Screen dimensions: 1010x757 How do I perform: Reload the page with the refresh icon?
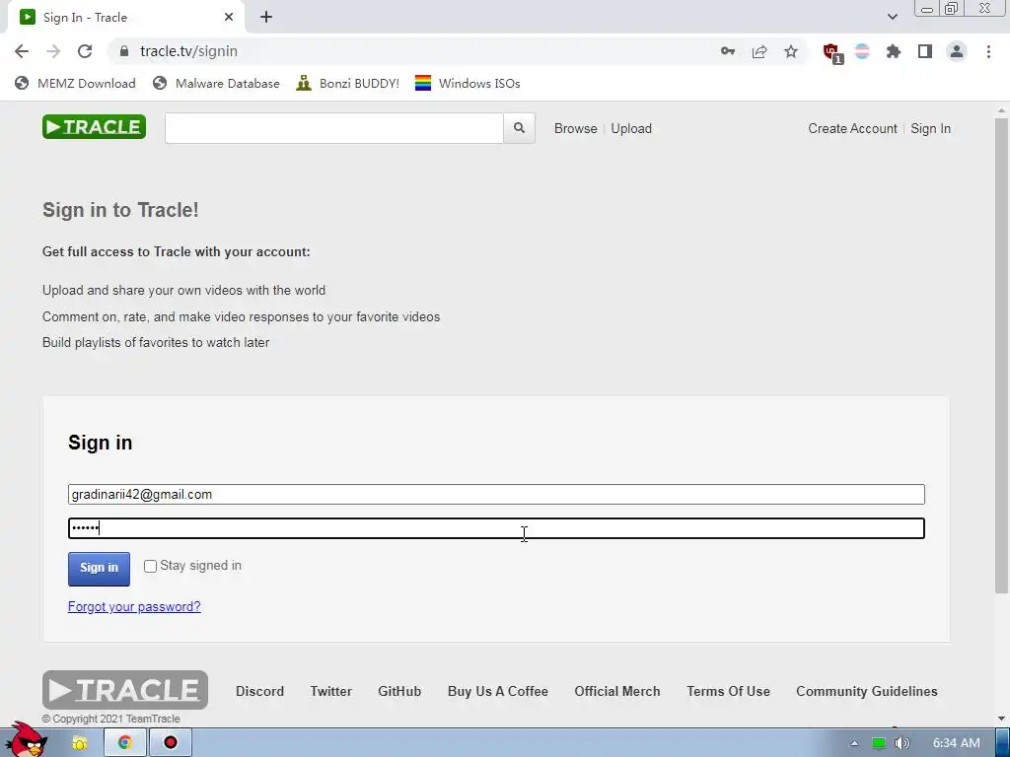coord(85,51)
